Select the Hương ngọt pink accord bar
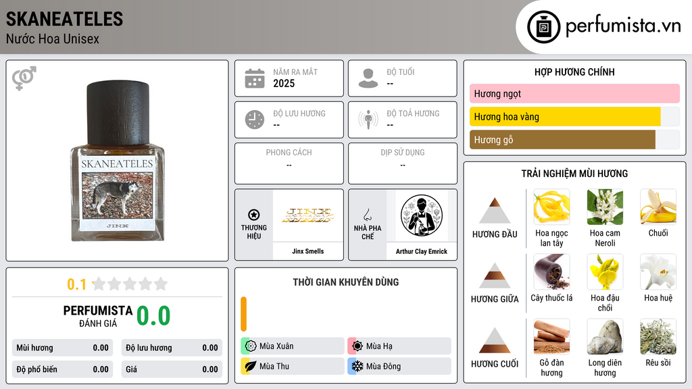The height and width of the screenshot is (389, 692). [x=574, y=93]
